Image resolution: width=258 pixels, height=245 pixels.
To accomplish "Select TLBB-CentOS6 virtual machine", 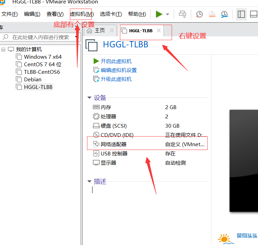I will 42,72.
